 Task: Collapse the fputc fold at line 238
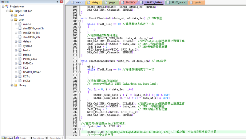(80, 129)
